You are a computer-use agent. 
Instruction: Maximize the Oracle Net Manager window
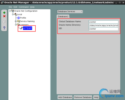coord(120,3)
